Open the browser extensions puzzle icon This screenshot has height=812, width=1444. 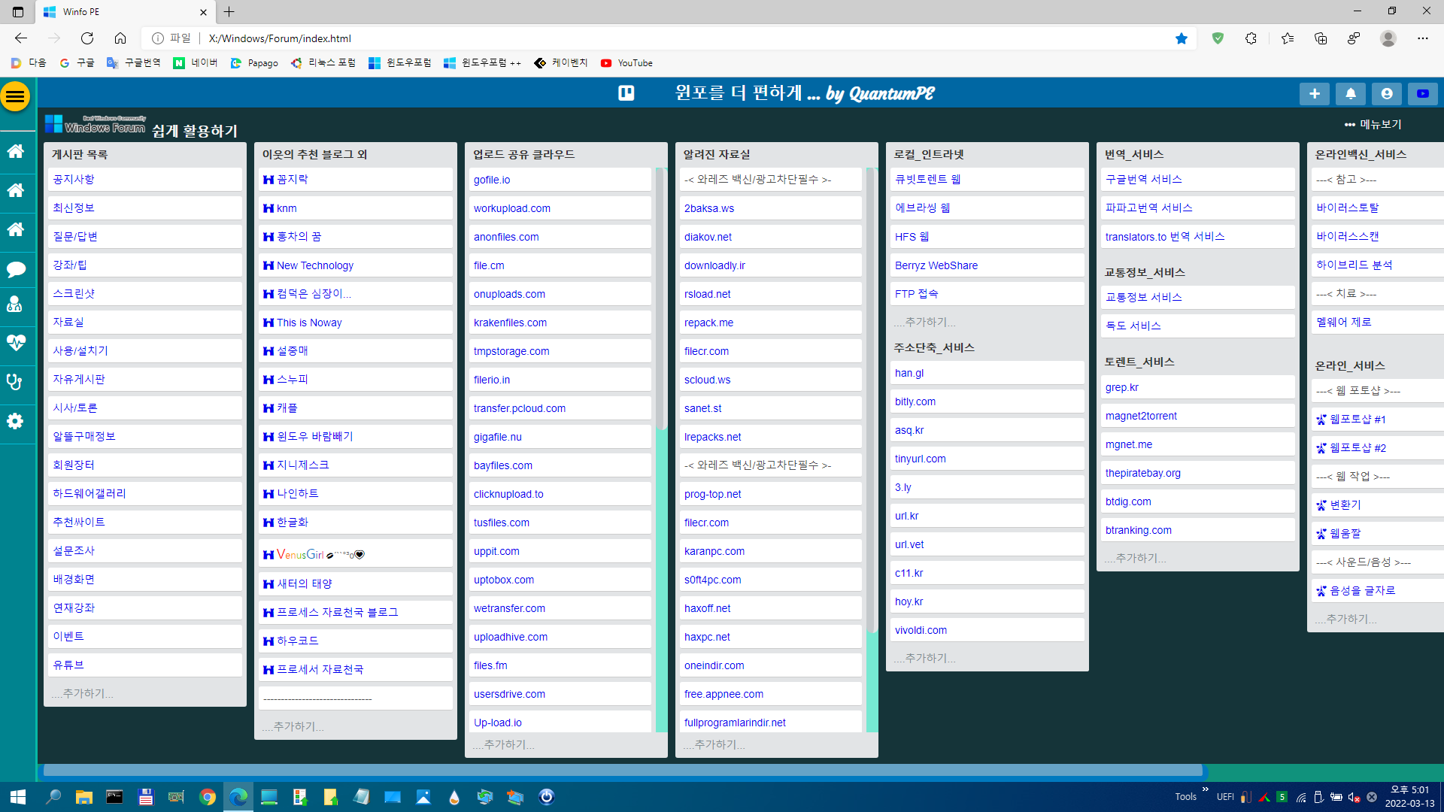[1251, 38]
